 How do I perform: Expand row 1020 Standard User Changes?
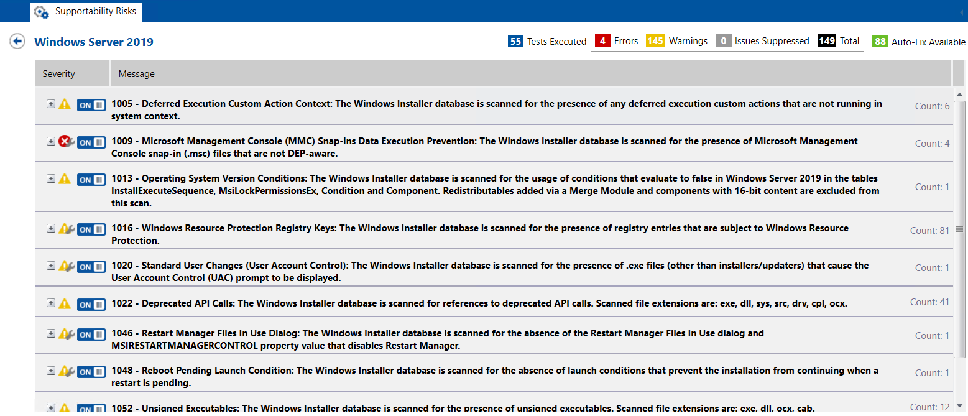click(51, 266)
